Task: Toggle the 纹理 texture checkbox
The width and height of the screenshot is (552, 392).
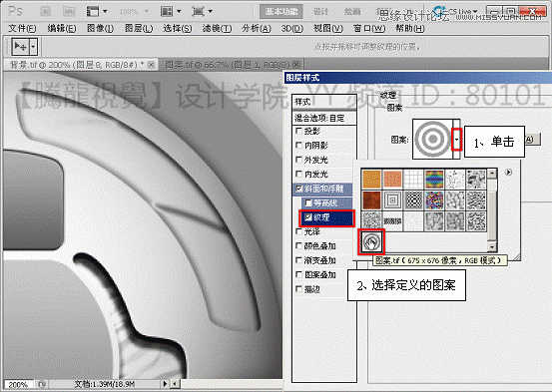Action: 308,217
